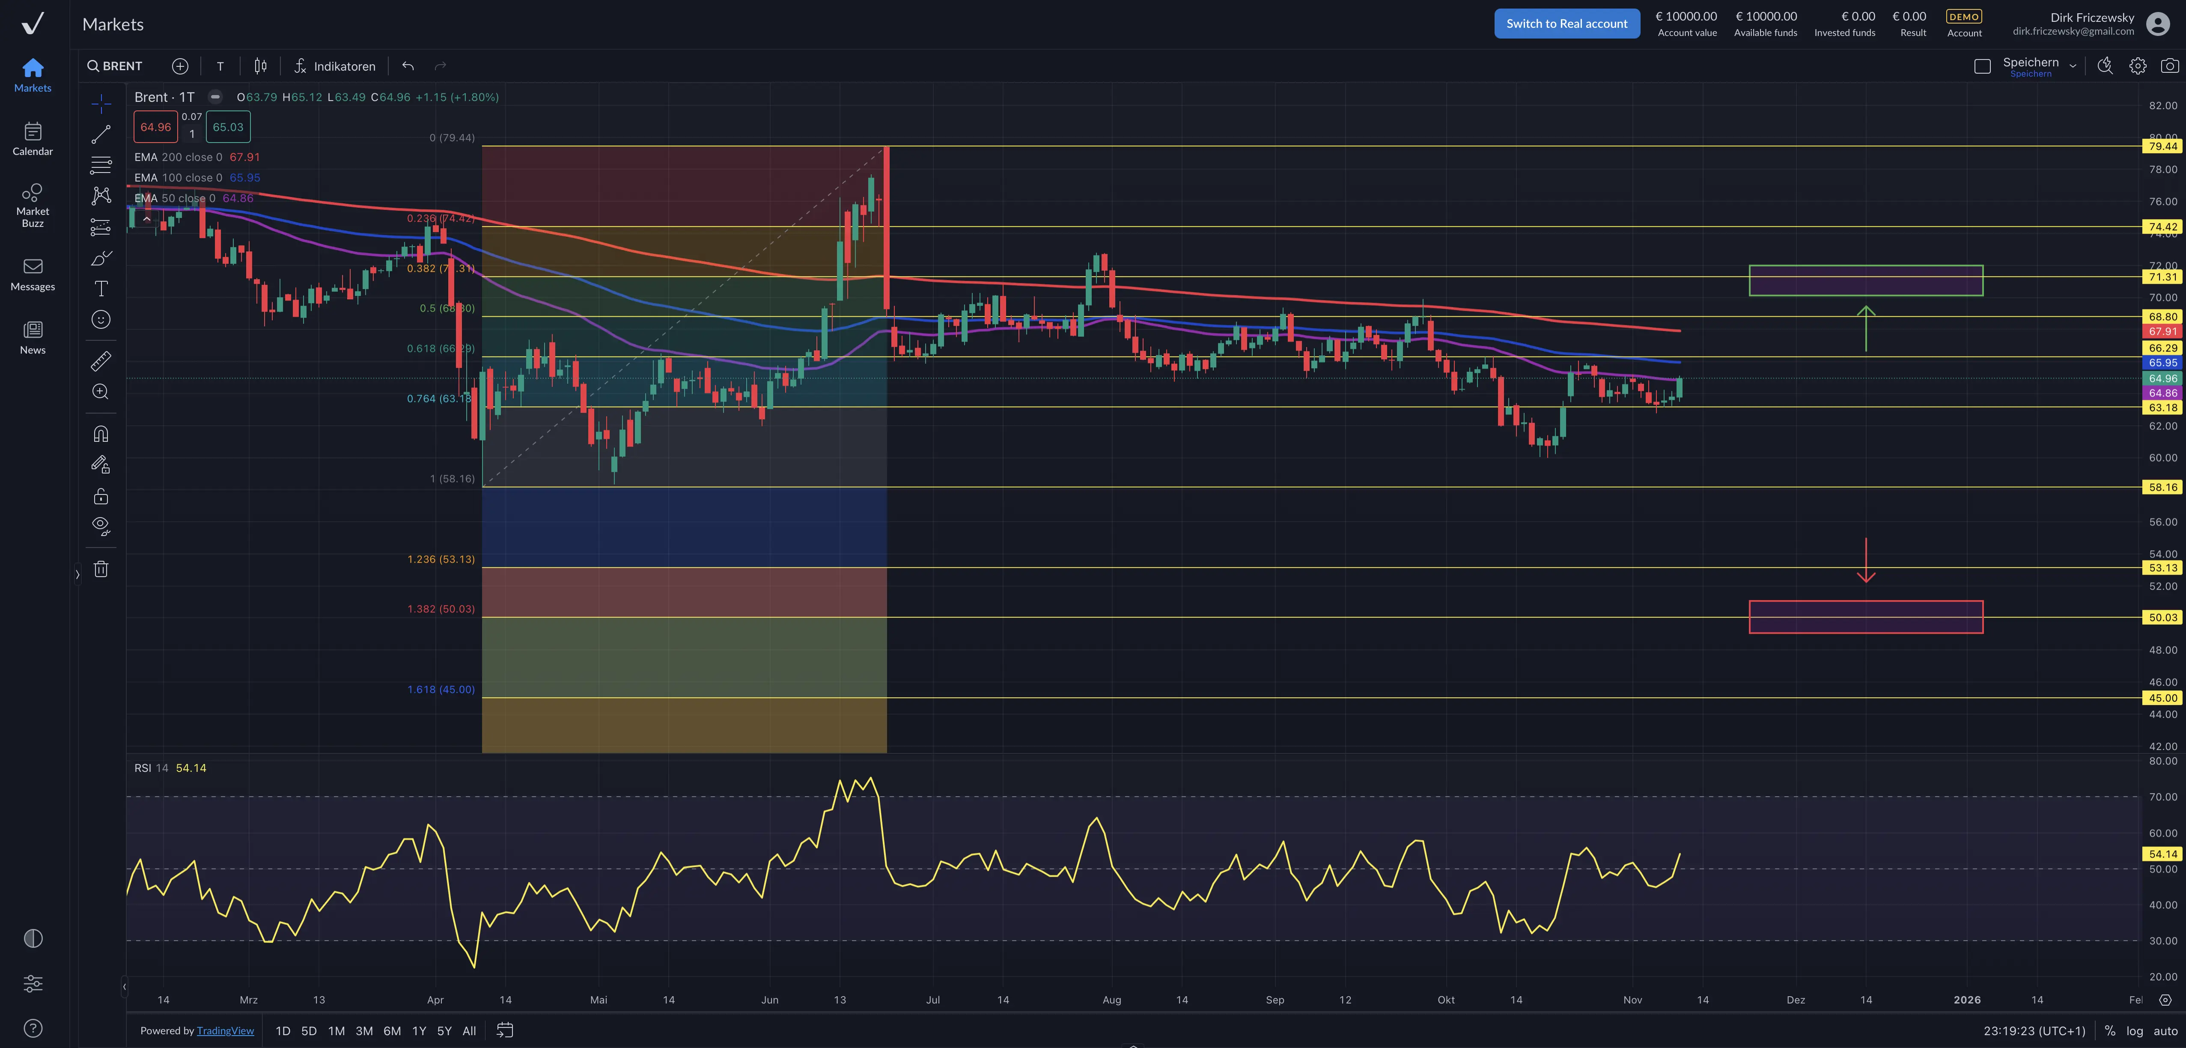
Task: Open the candlestick chart style selector
Action: [261, 66]
